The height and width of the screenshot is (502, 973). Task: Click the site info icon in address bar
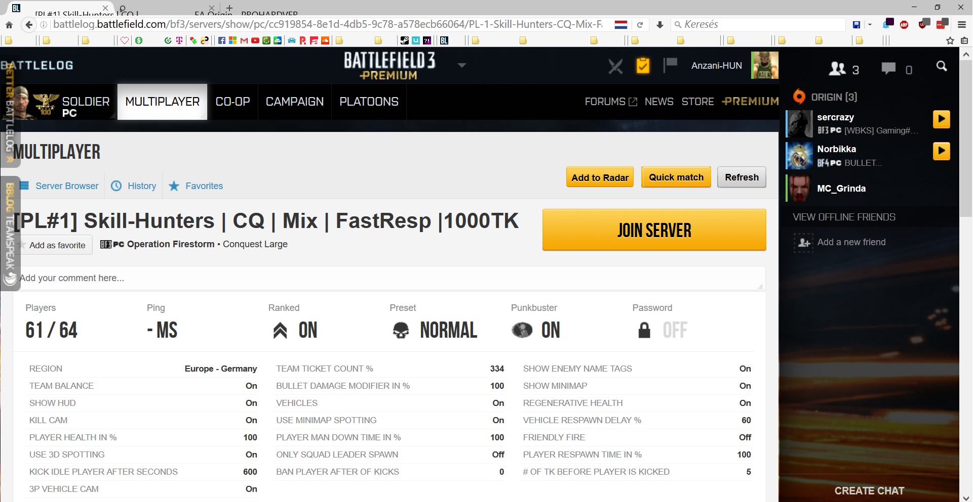point(44,25)
